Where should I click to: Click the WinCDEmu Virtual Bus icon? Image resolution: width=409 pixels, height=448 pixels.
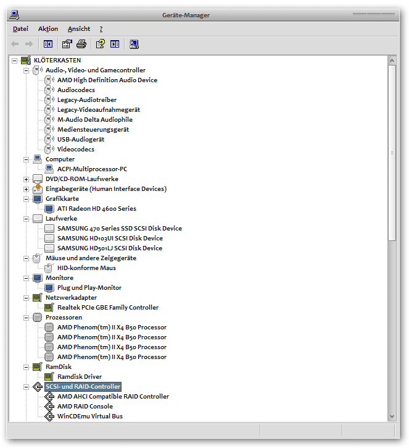(49, 416)
